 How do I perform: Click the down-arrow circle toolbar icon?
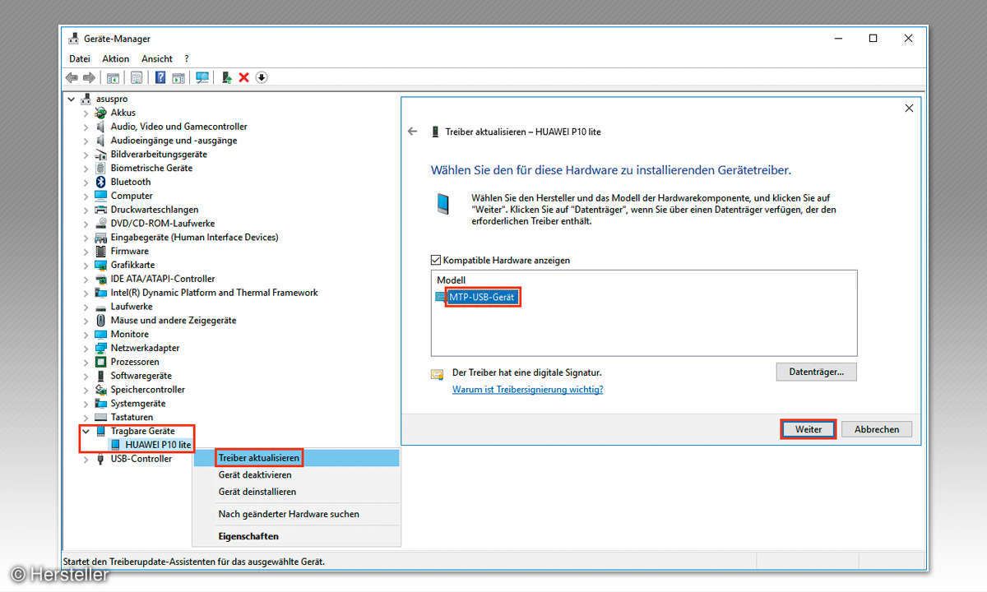click(262, 77)
